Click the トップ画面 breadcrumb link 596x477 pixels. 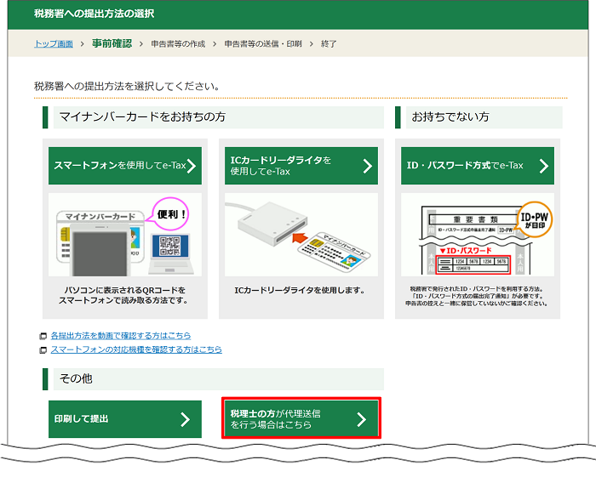[x=53, y=43]
